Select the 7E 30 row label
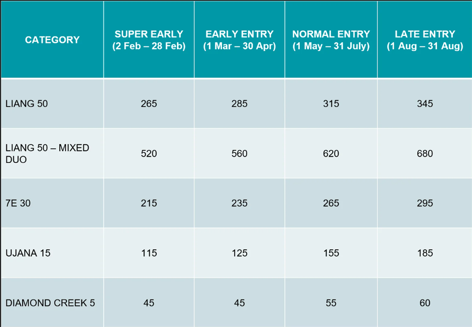 [18, 203]
